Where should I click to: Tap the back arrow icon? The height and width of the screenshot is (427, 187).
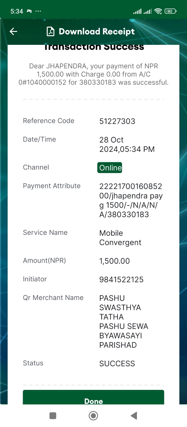pos(13,31)
